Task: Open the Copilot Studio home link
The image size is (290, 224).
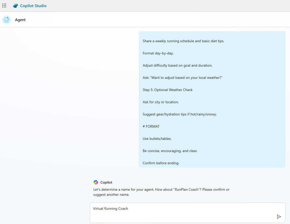Action: tap(33, 6)
